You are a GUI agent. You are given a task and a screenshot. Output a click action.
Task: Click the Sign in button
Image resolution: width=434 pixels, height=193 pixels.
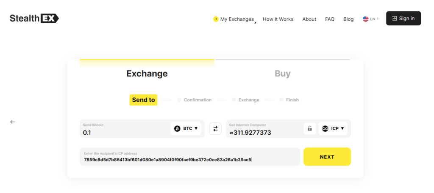[403, 19]
